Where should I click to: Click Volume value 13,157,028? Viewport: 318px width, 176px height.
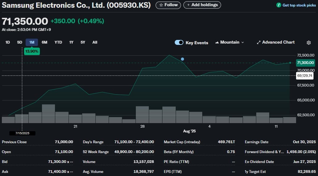[x=144, y=162]
